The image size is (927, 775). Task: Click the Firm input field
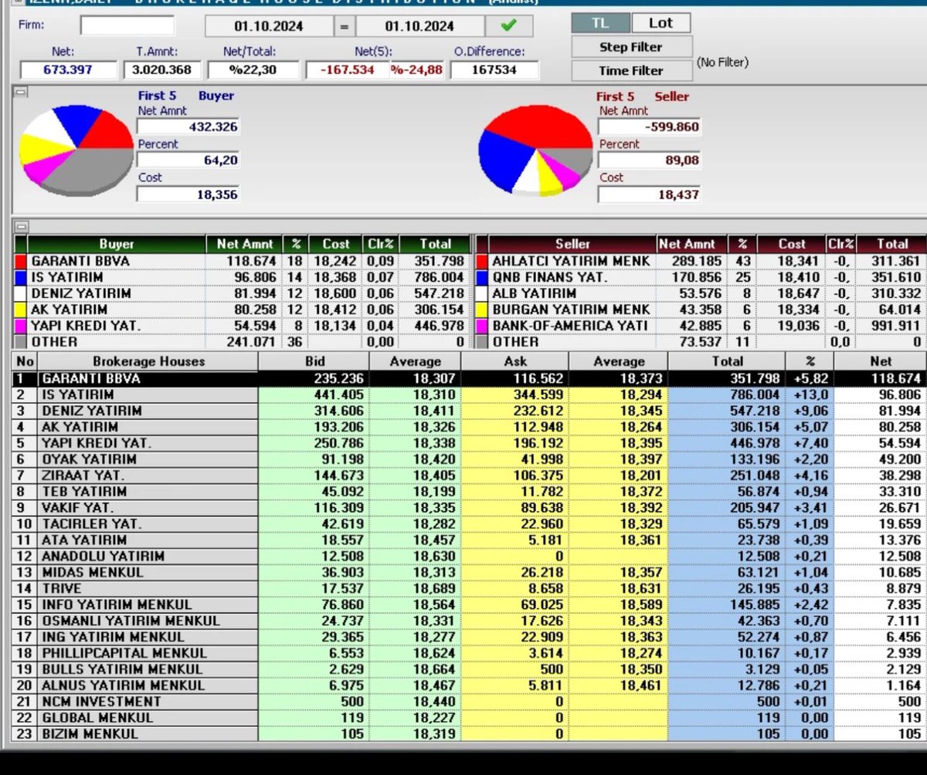127,25
